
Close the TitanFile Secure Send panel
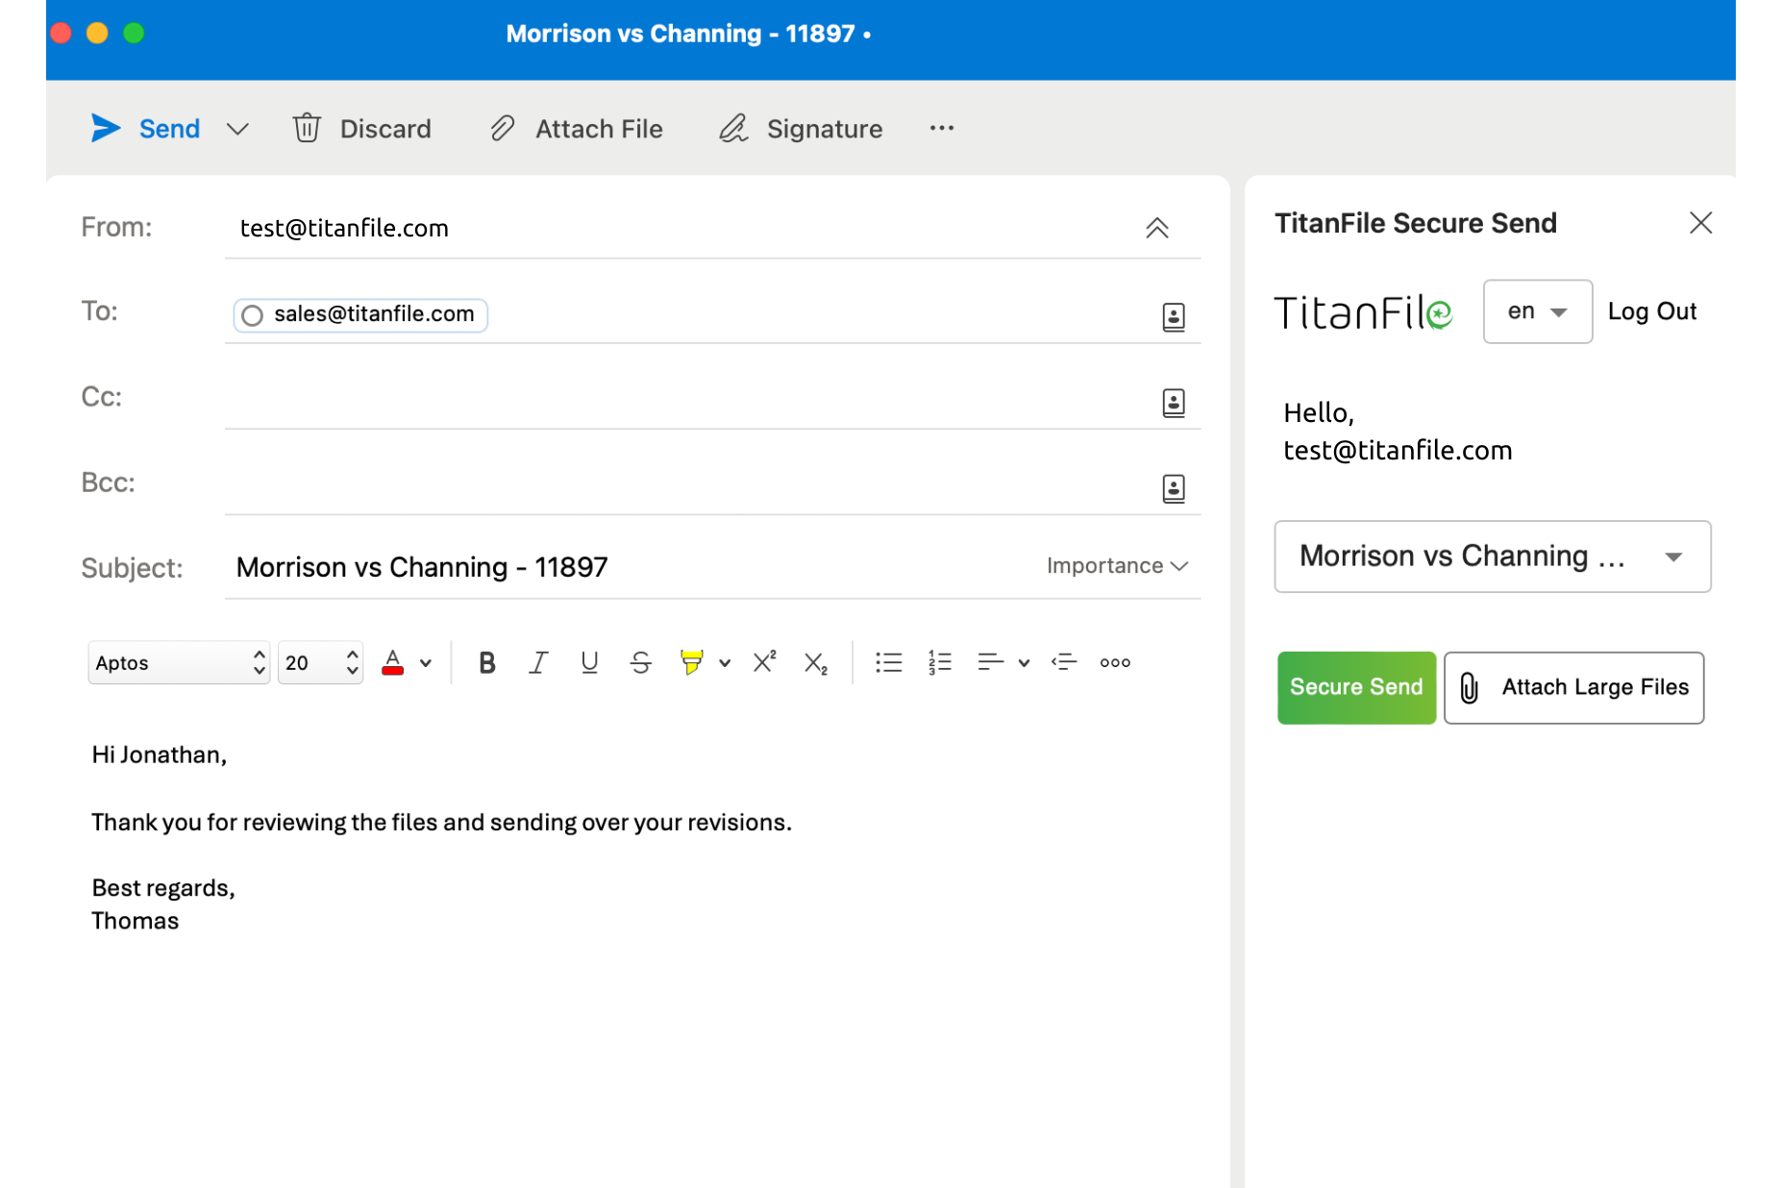click(x=1701, y=223)
